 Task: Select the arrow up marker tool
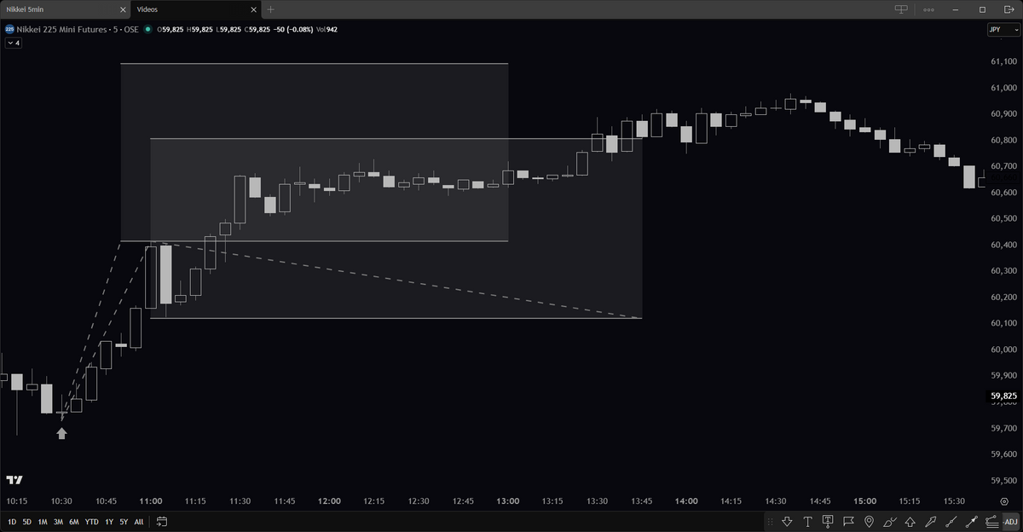(910, 521)
